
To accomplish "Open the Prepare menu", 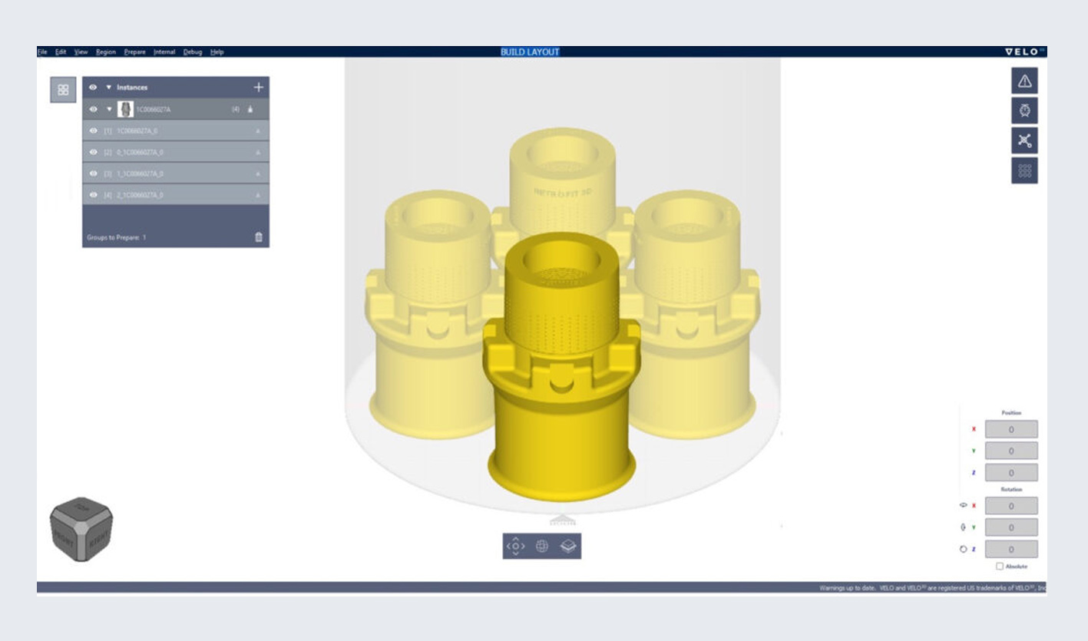I will (135, 51).
